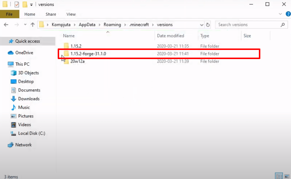This screenshot has width=291, height=179.
Task: Open Customize Quick Access Toolbar dropdown
Action: [x=31, y=5]
